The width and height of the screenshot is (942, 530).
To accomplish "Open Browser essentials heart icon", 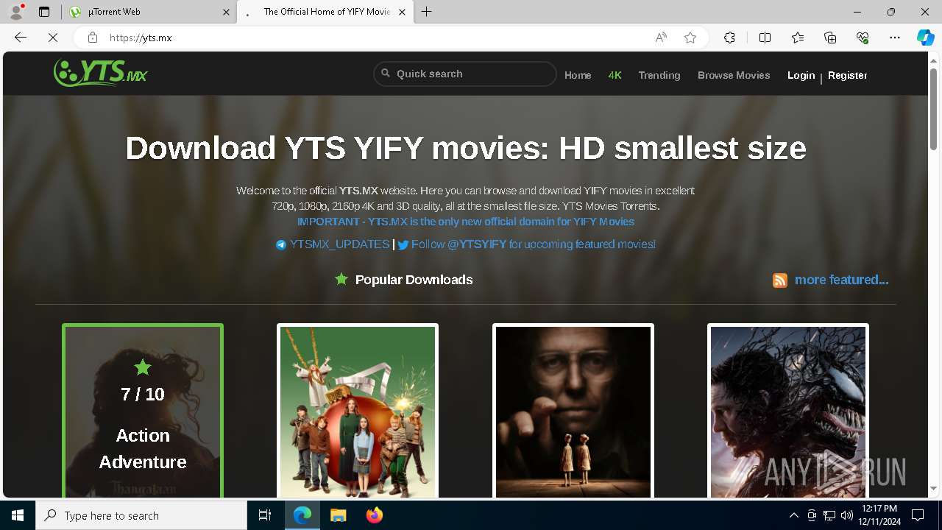I will 863,38.
